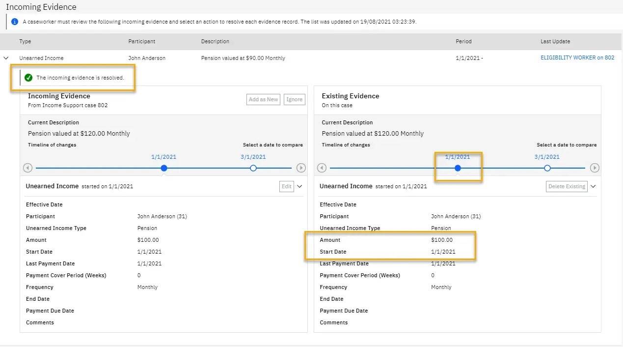Go to earlier dates in Existing Evidence timeline

click(x=322, y=168)
